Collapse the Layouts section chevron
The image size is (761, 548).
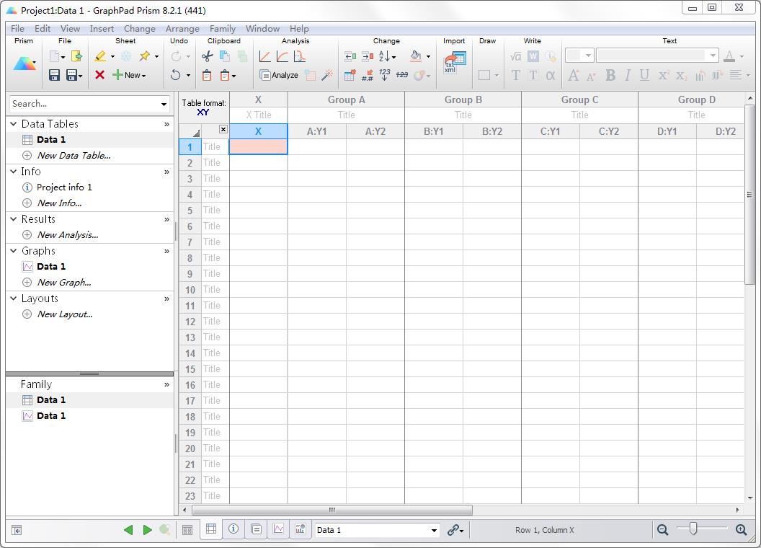point(14,299)
